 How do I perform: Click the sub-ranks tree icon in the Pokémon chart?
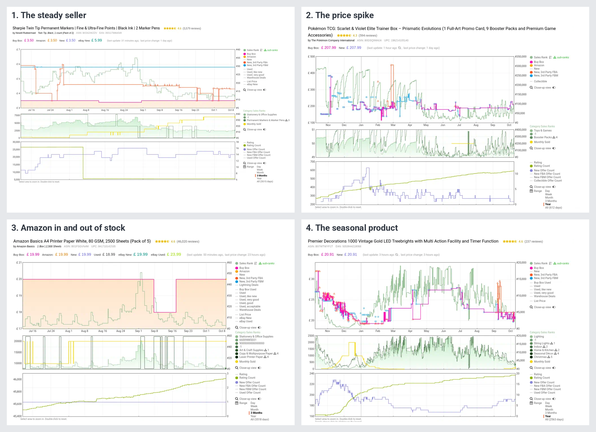555,57
